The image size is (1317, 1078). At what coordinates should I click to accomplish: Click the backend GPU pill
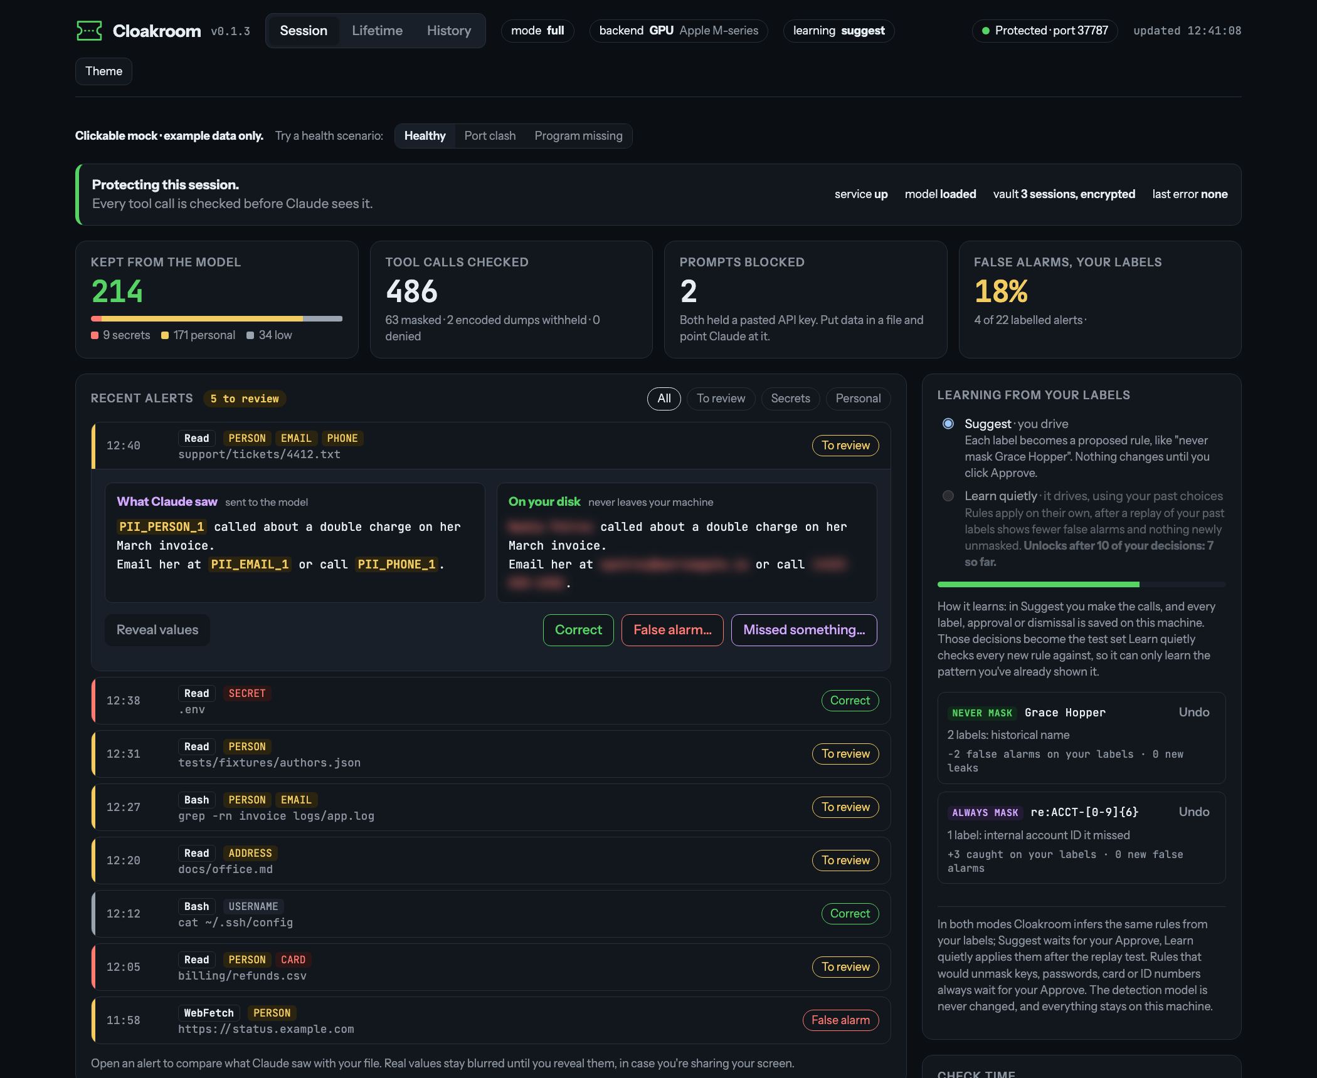(679, 31)
